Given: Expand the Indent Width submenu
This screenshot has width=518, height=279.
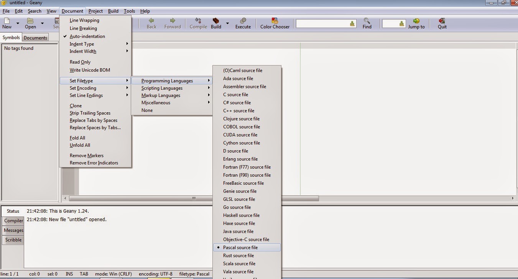Looking at the screenshot, I should pyautogui.click(x=95, y=51).
